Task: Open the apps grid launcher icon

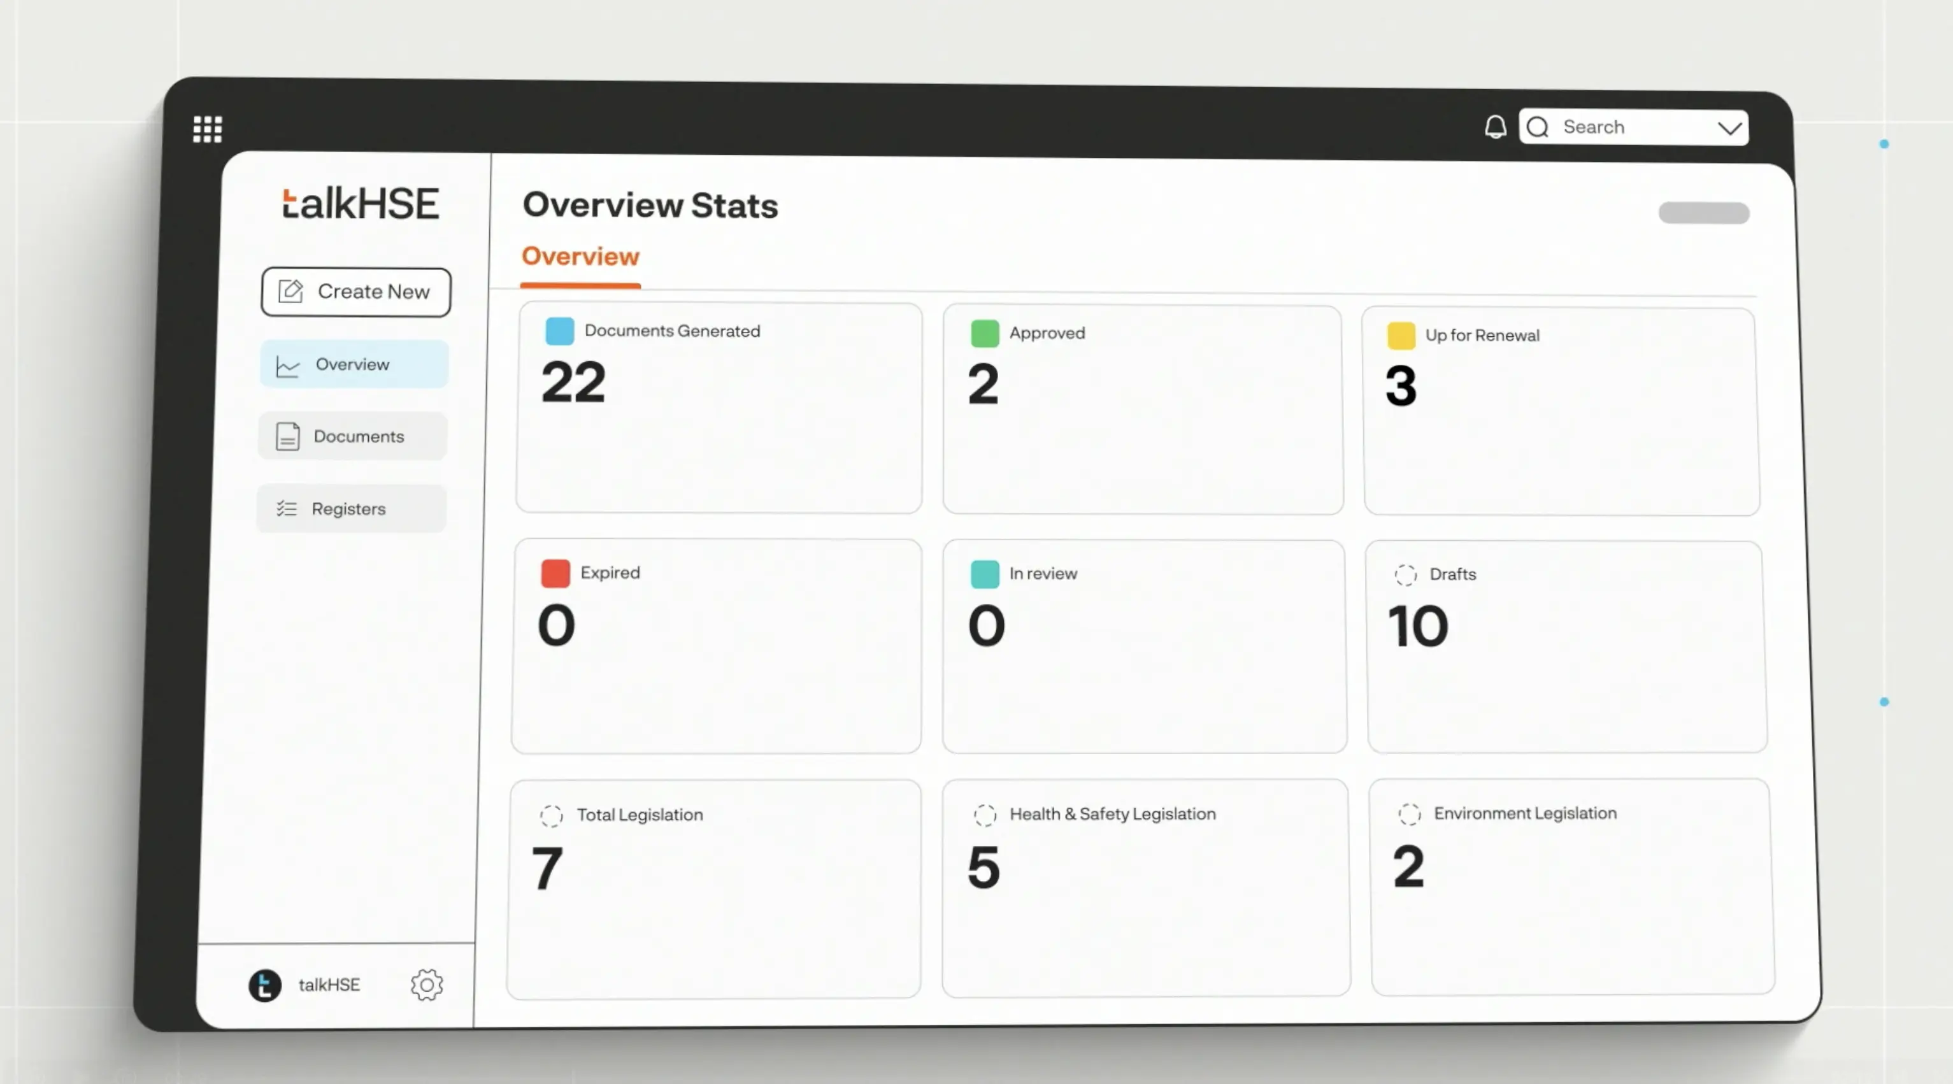Action: click(207, 129)
